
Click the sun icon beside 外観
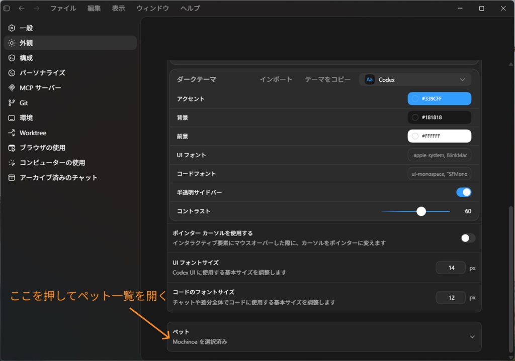pos(12,43)
